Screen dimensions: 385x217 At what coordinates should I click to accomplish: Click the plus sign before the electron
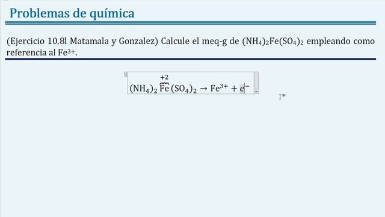coord(234,89)
